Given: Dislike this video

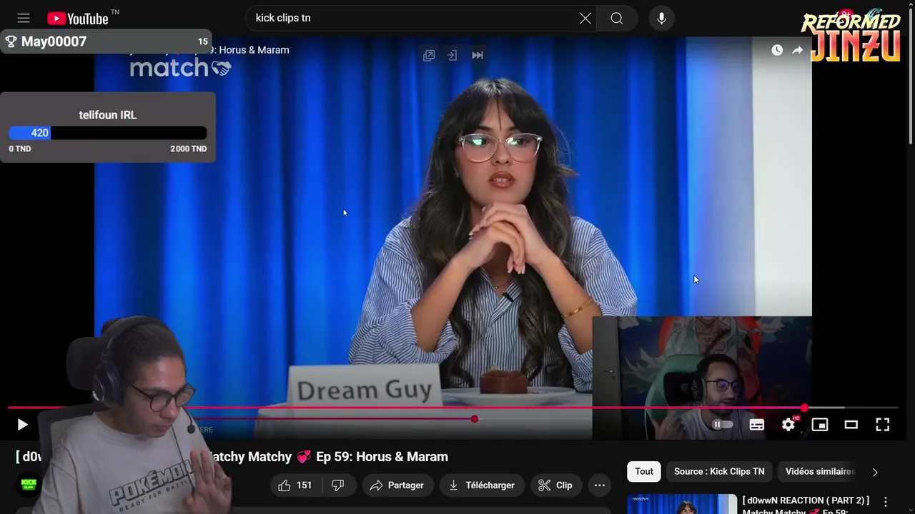Looking at the screenshot, I should click(x=338, y=485).
